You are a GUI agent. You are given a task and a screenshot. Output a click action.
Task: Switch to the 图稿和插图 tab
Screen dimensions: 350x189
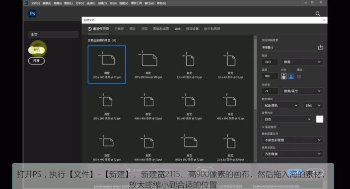coord(161,29)
